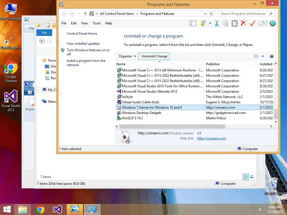287x215 pixels.
Task: Click the Back navigation arrow in Programs and Features
Action: pos(64,14)
